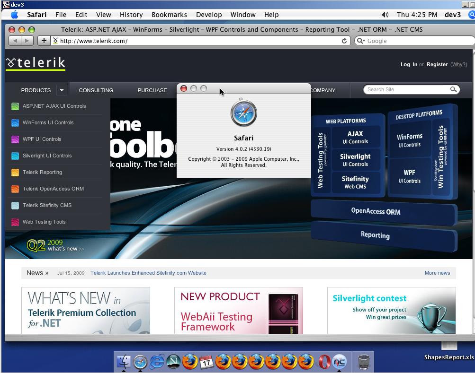
Task: Click Safari compass icon in About dialog
Action: pyautogui.click(x=243, y=113)
